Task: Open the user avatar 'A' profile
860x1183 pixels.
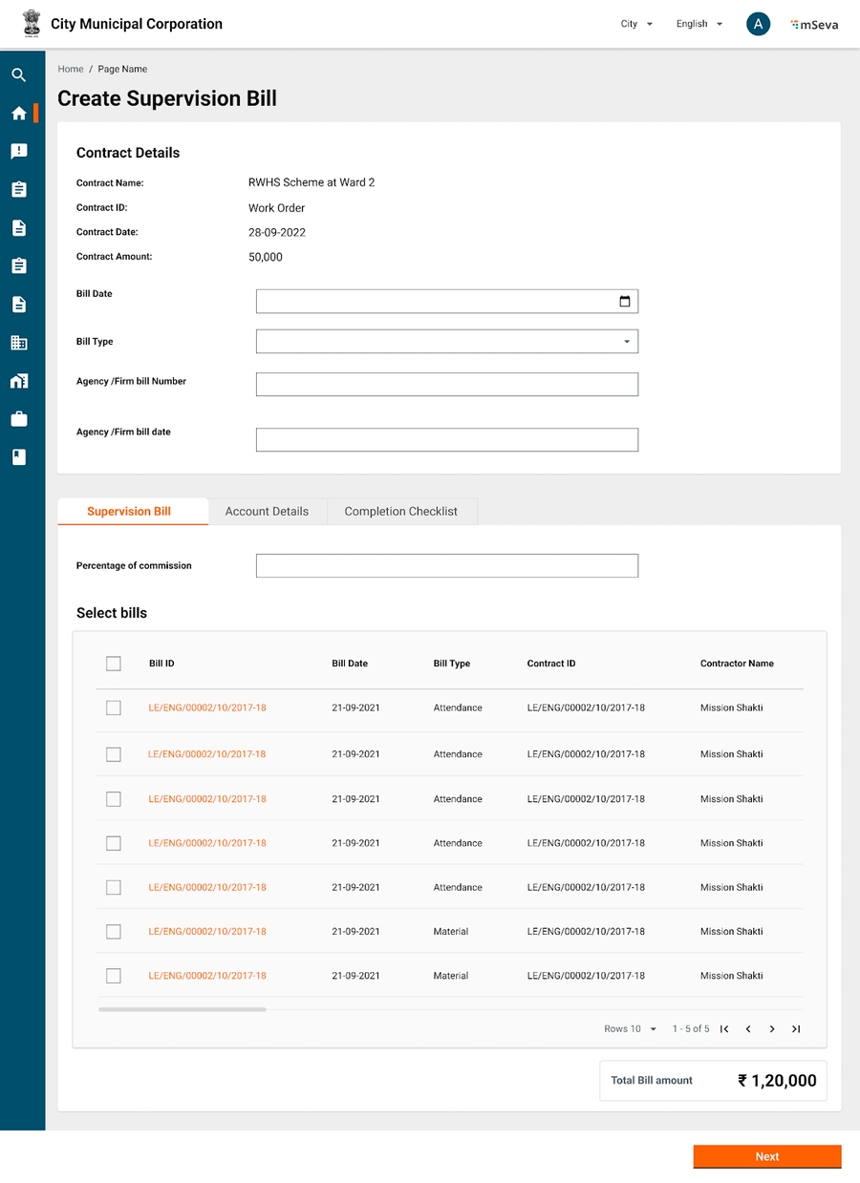Action: tap(758, 25)
